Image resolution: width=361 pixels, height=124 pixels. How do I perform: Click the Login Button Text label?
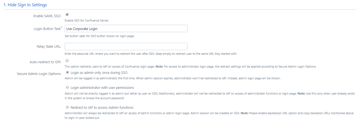[47, 29]
